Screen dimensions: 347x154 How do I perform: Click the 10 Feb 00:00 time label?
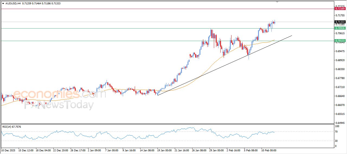tap(268, 150)
